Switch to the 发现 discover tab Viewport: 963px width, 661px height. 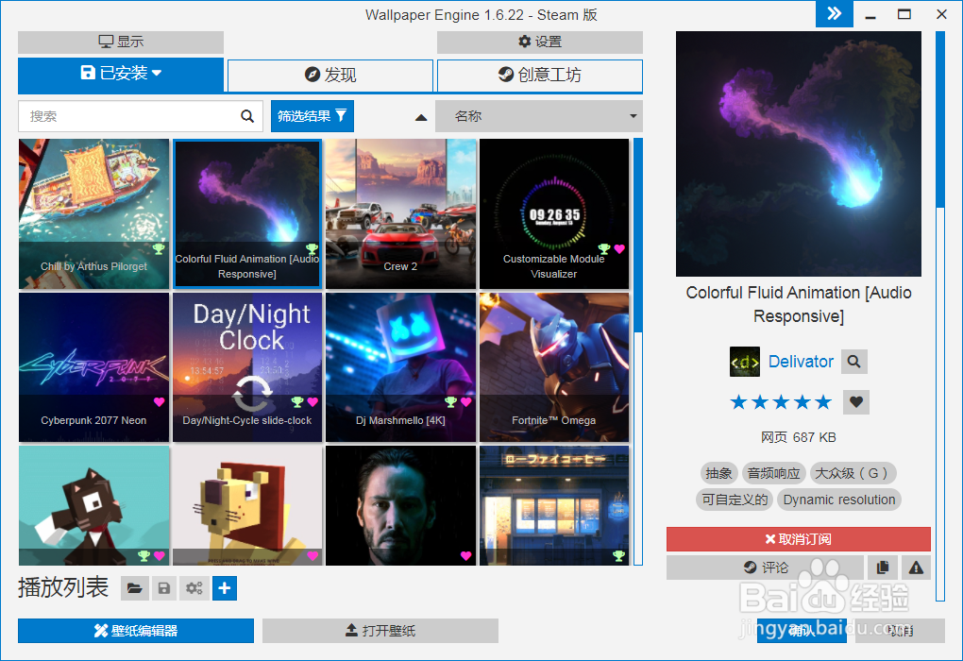tap(330, 75)
